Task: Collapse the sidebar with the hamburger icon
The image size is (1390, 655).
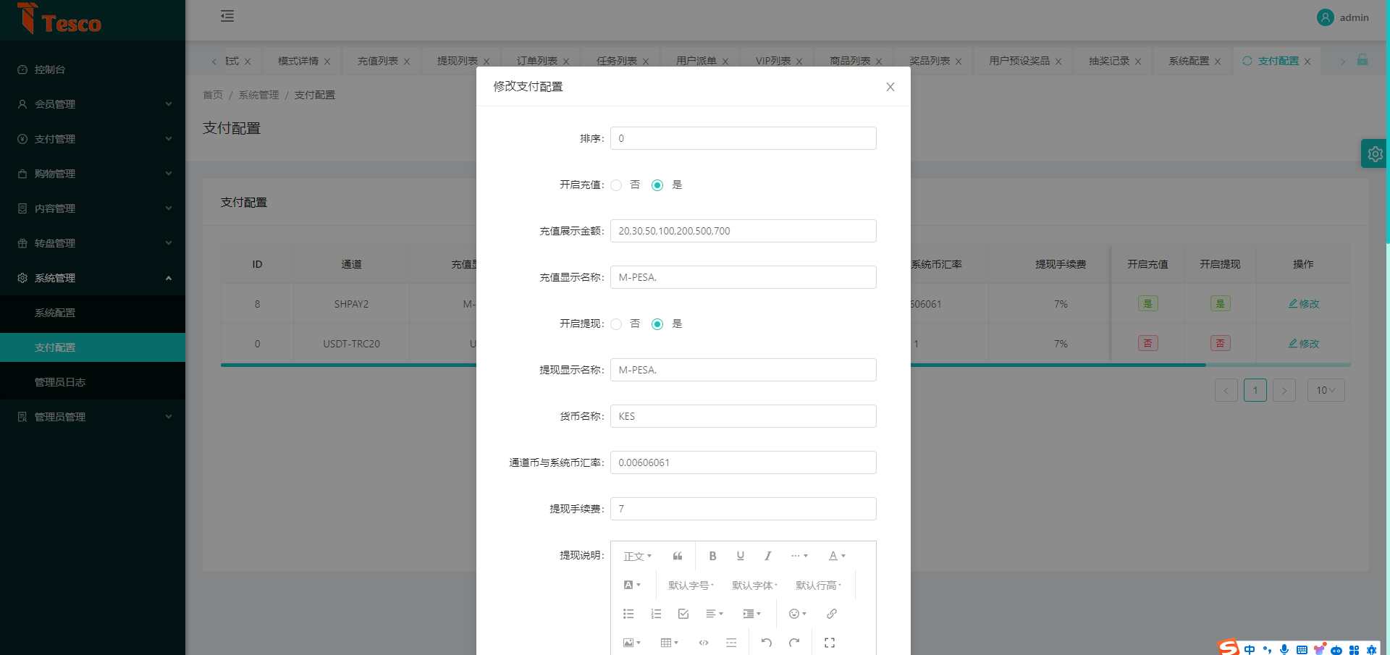Action: pyautogui.click(x=227, y=16)
